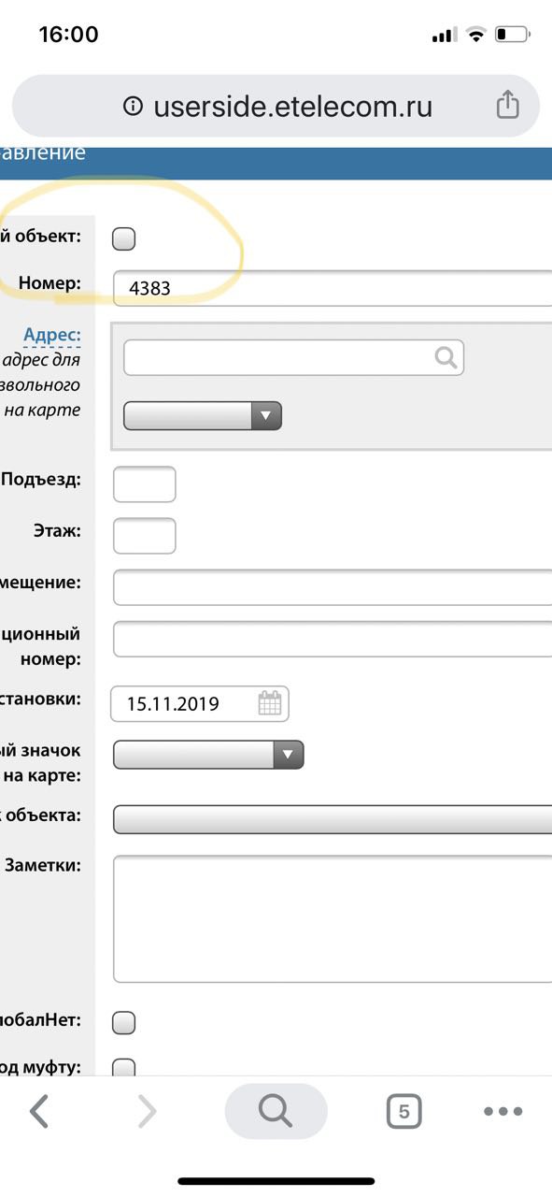Toggle the 'обалНет' checkbox
Image resolution: width=552 pixels, height=1197 pixels.
click(x=123, y=1022)
